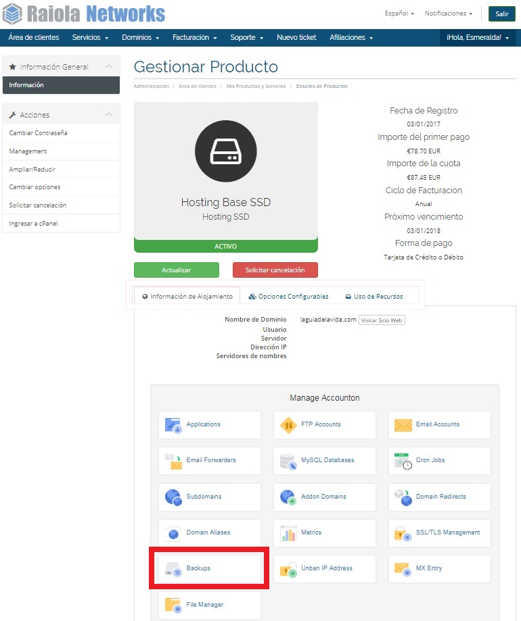Open the Facturación menu
This screenshot has height=621, width=521.
[x=194, y=38]
